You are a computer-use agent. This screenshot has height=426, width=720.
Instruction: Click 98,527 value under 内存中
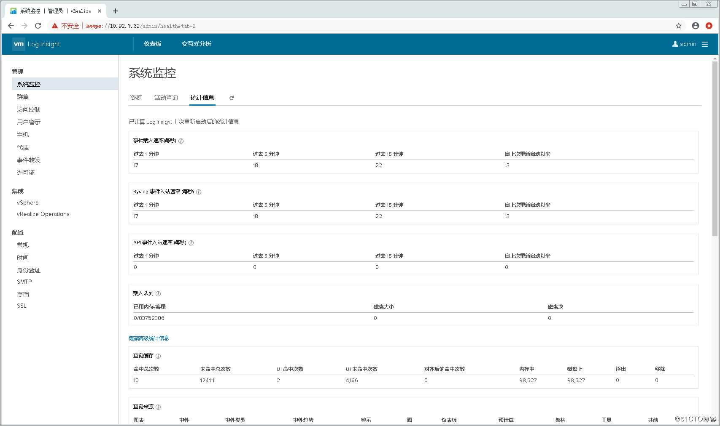(528, 381)
